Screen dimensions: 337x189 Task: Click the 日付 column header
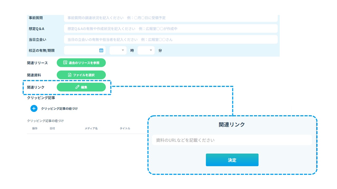click(52, 128)
